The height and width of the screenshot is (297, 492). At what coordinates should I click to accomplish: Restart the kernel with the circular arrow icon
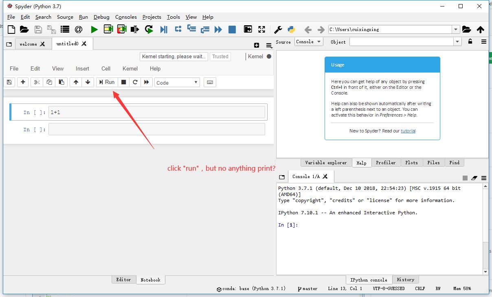135,82
